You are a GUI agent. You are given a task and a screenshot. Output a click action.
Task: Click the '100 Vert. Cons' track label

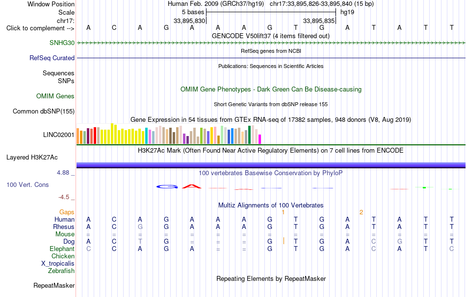27,184
